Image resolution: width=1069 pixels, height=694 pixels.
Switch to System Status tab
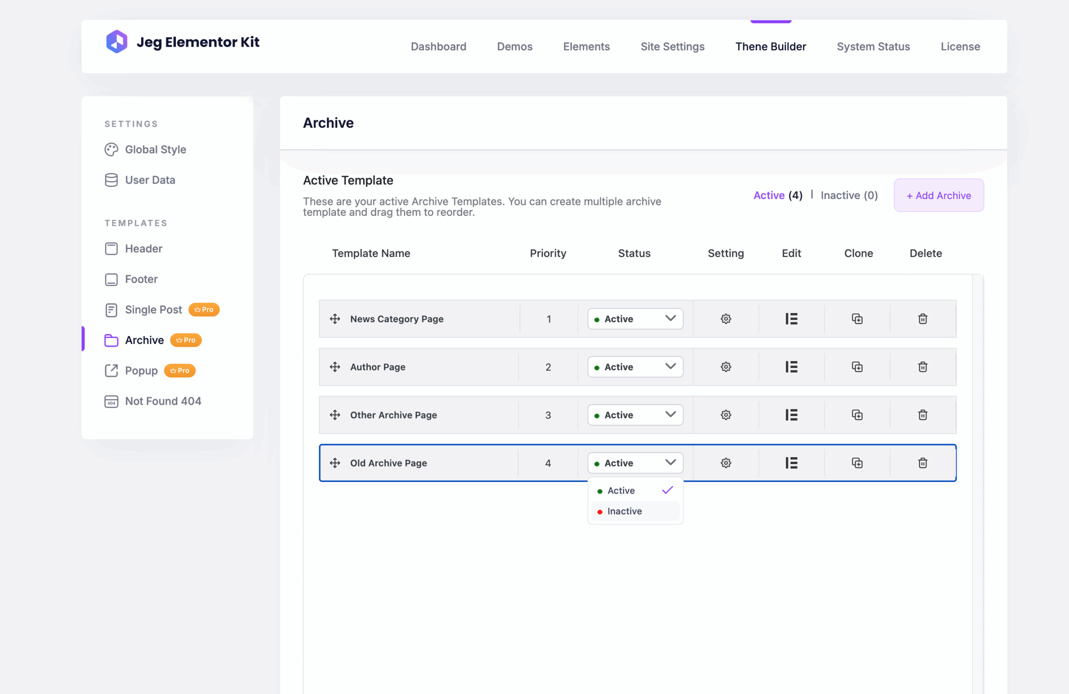873,47
